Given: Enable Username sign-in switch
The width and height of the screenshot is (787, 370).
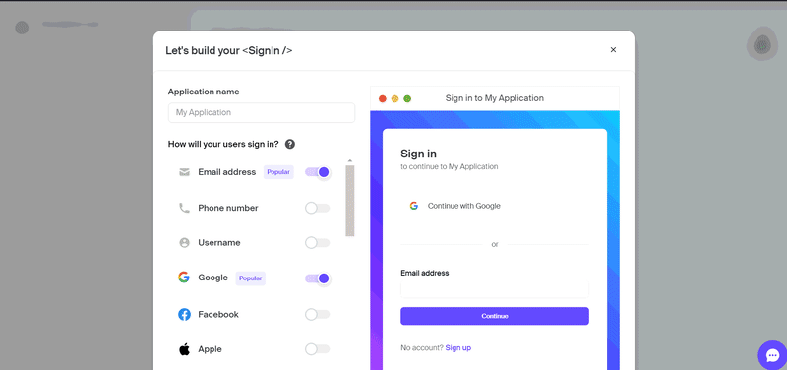Looking at the screenshot, I should (317, 243).
